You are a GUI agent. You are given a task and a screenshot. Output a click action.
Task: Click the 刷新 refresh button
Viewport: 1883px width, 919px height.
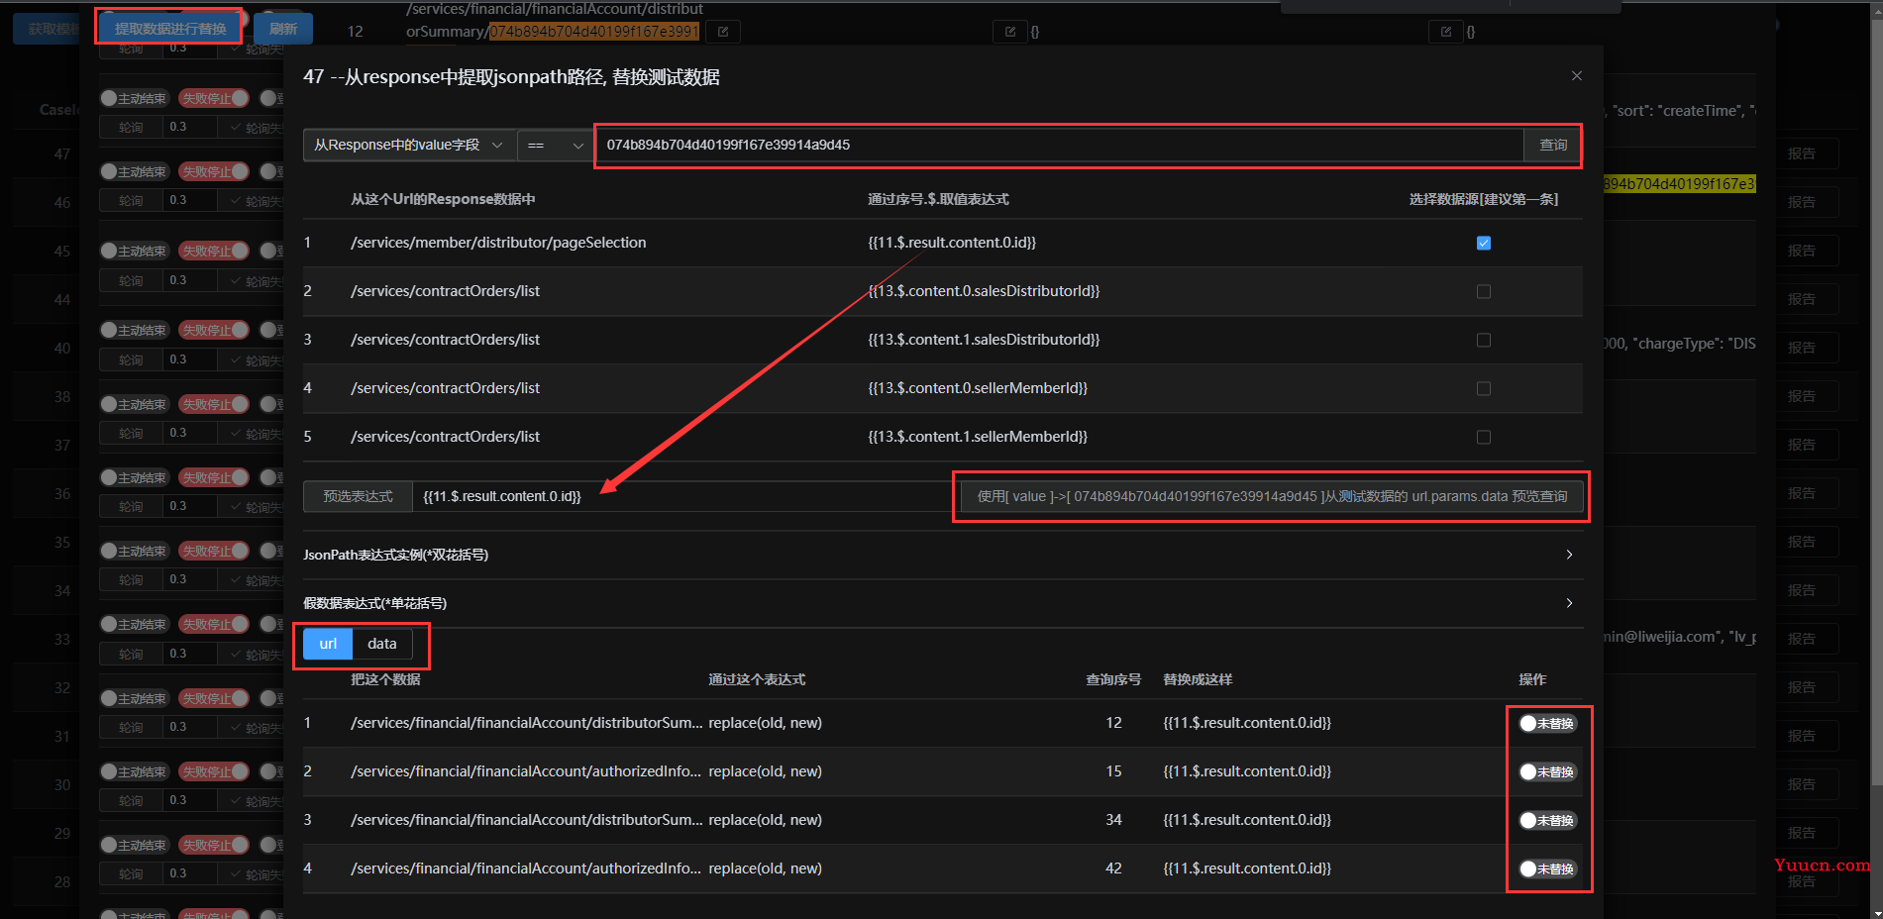click(283, 29)
